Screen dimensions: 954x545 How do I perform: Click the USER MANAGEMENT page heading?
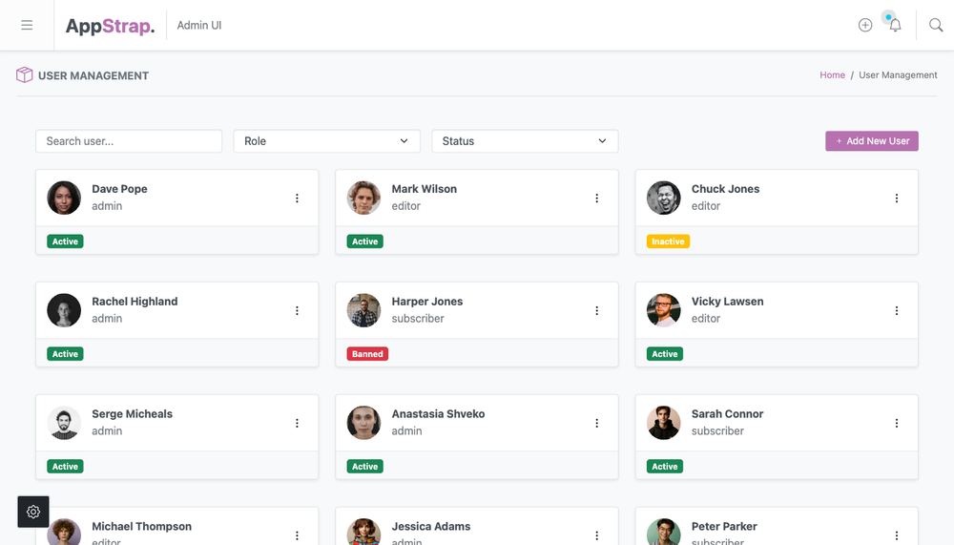click(x=93, y=75)
